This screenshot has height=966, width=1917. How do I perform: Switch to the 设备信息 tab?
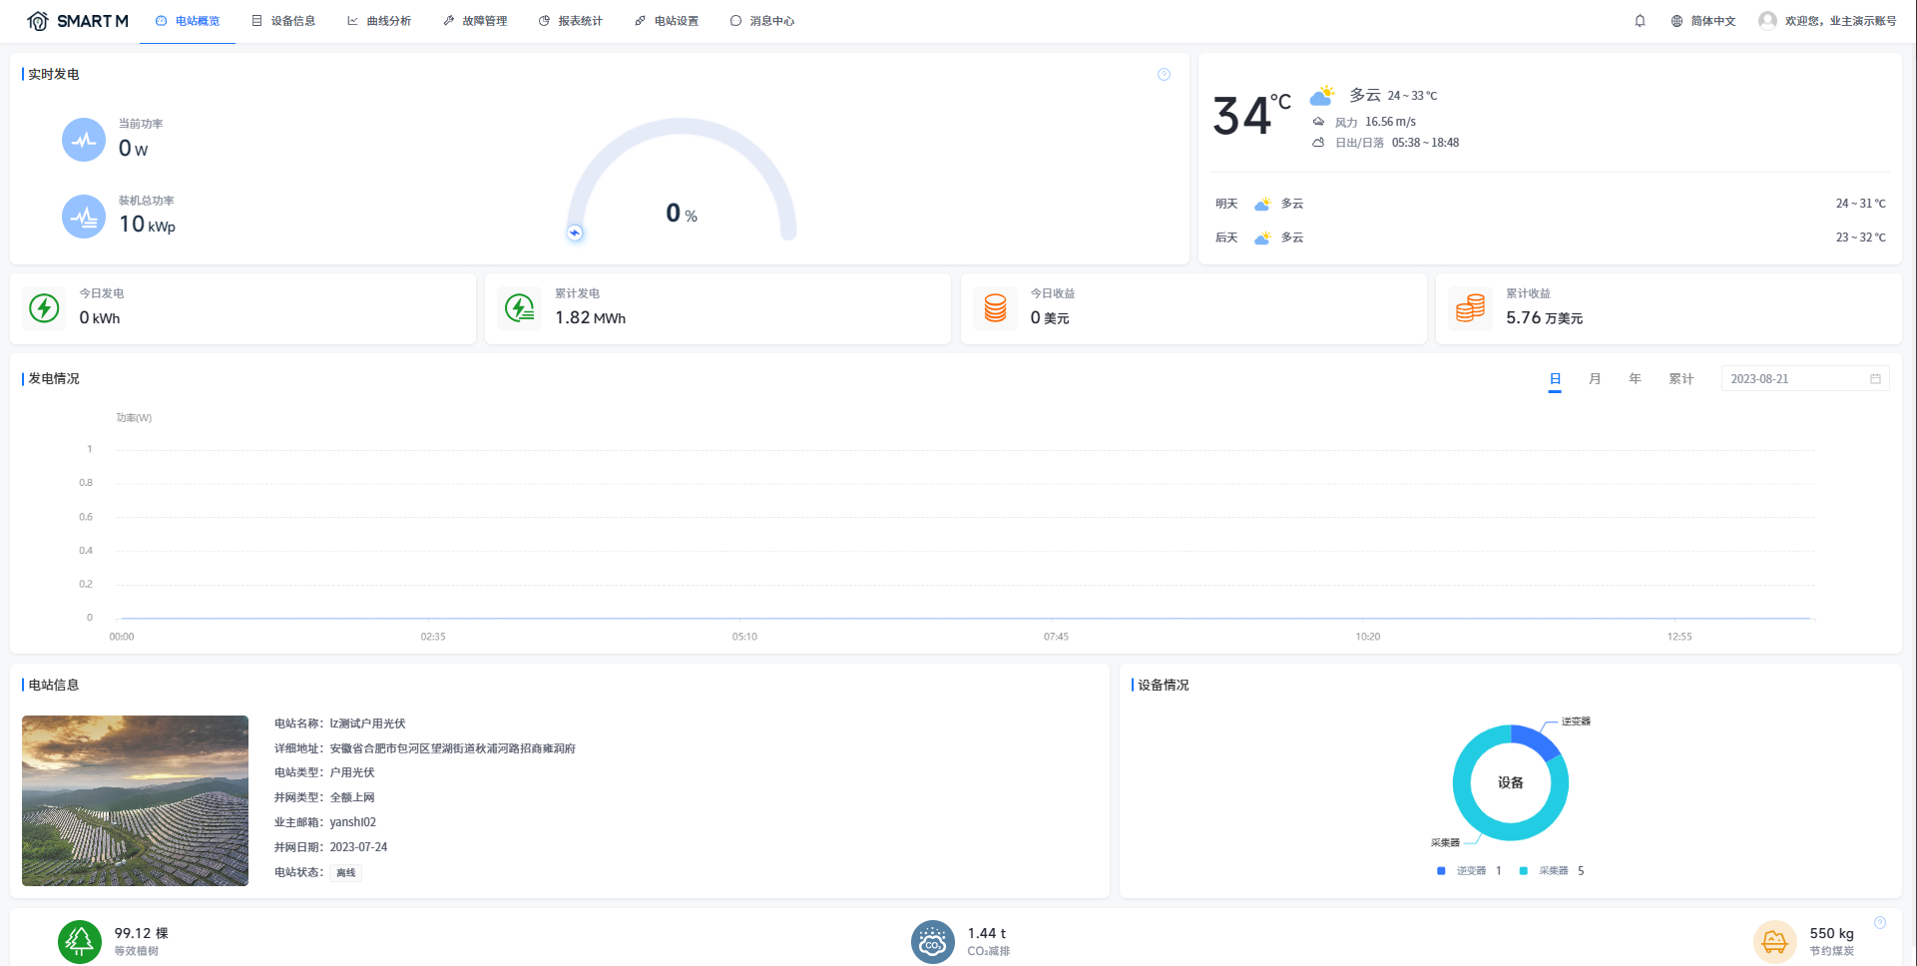pyautogui.click(x=283, y=21)
